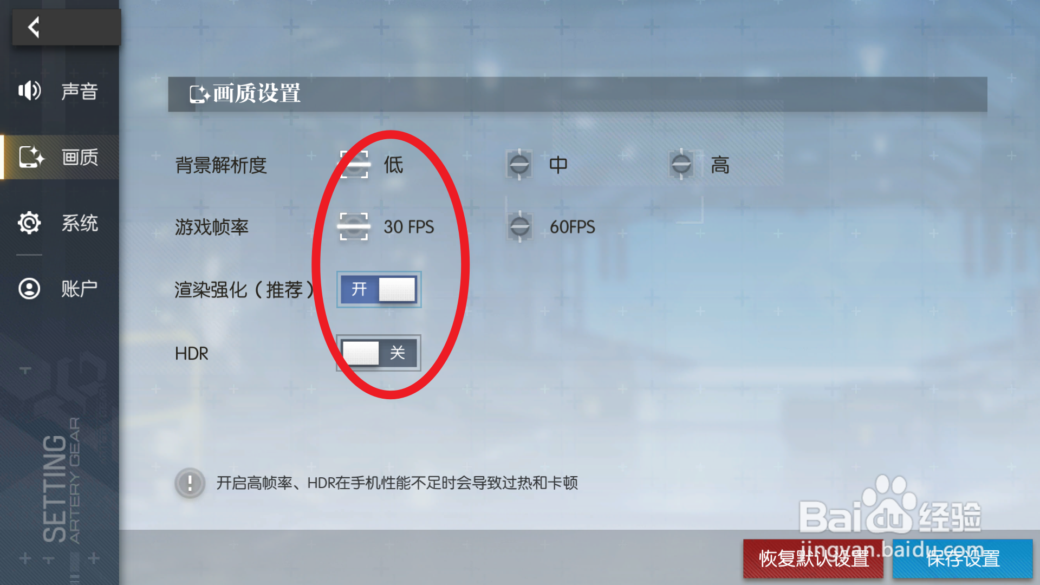Click 保存设置 button
This screenshot has height=585, width=1040.
[963, 558]
